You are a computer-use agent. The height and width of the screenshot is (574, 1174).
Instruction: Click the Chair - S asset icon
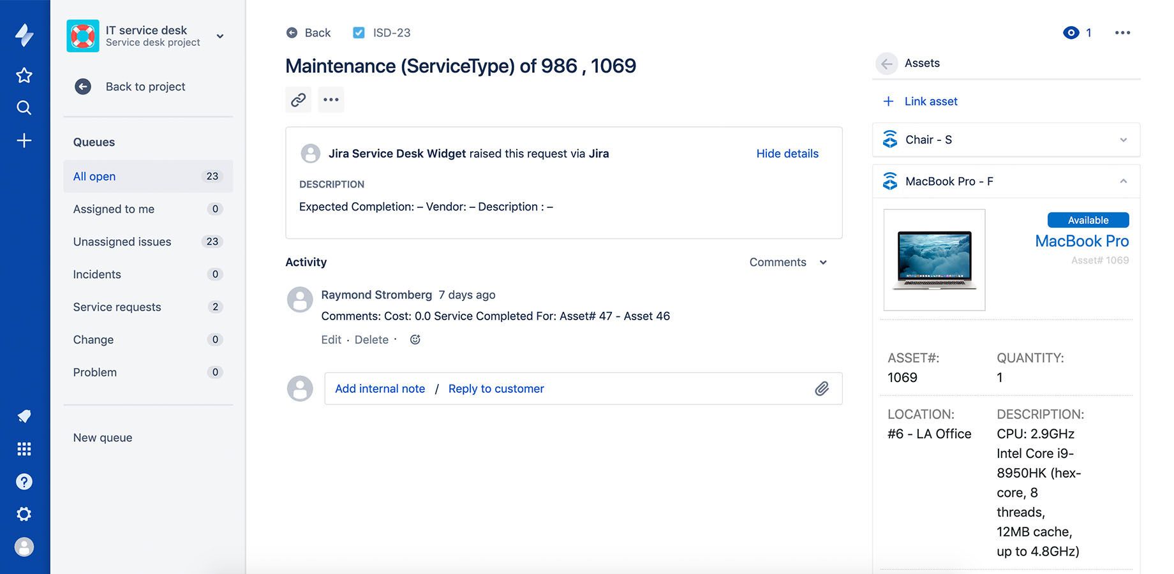[x=890, y=140]
